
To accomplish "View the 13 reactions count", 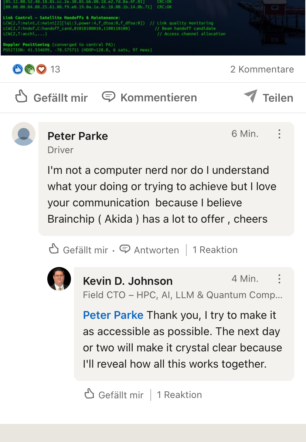I will tap(55, 69).
